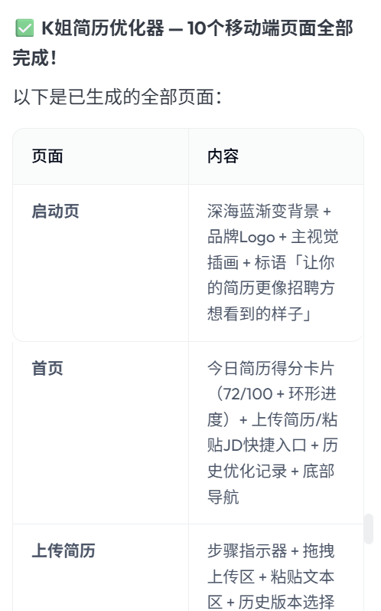Click the '导航' text ending the 首页 description
The width and height of the screenshot is (381, 611).
click(223, 497)
